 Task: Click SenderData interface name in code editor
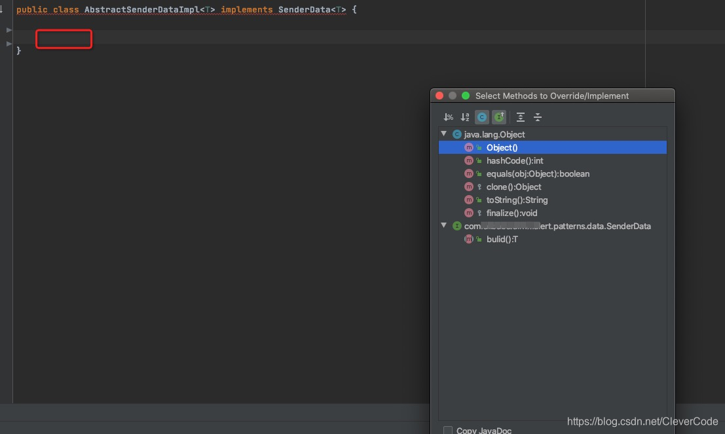coord(305,10)
